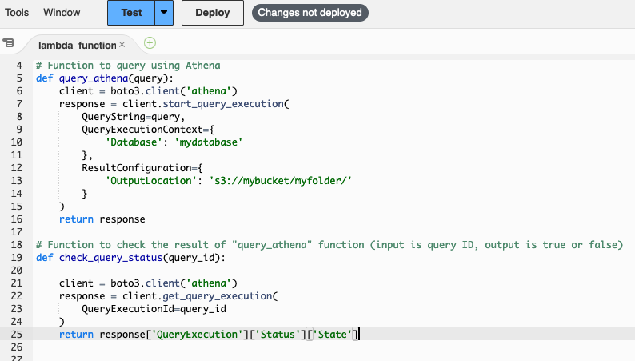The width and height of the screenshot is (635, 361).
Task: Toggle the tab list panel icon
Action: [8, 42]
